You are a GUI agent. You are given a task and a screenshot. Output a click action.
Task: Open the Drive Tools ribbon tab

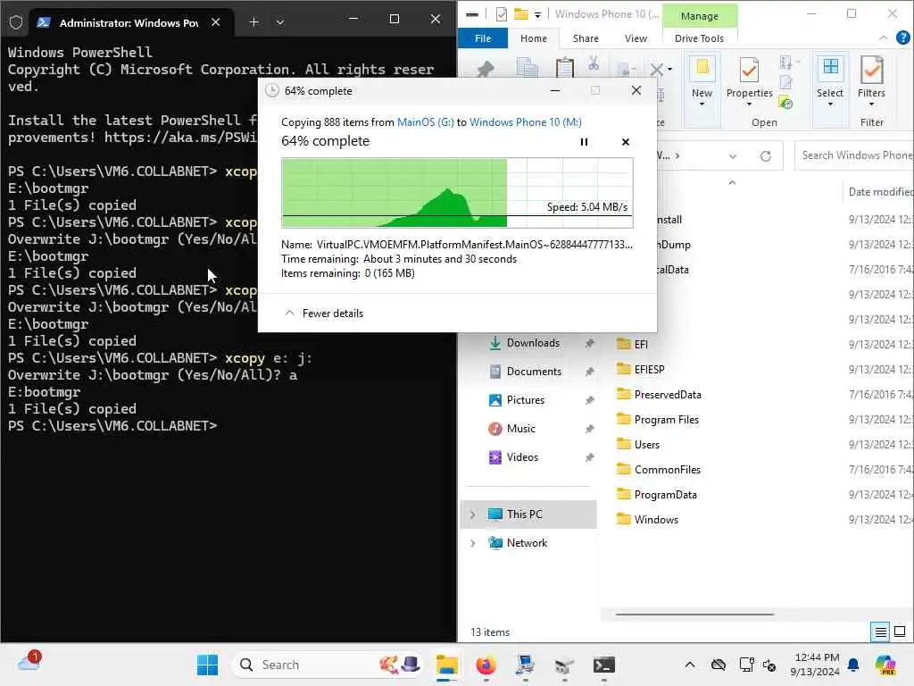pos(699,38)
